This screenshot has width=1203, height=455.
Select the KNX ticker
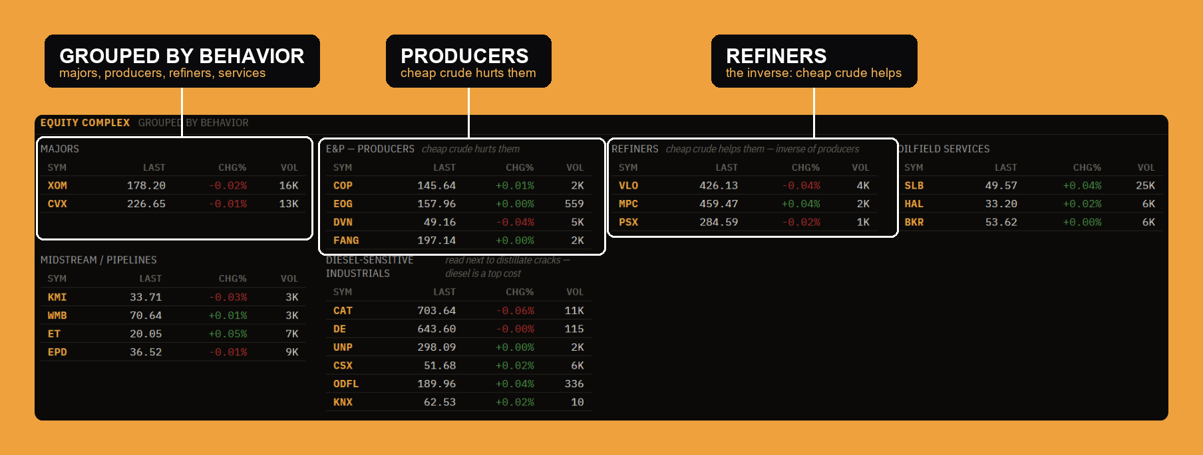tap(343, 403)
